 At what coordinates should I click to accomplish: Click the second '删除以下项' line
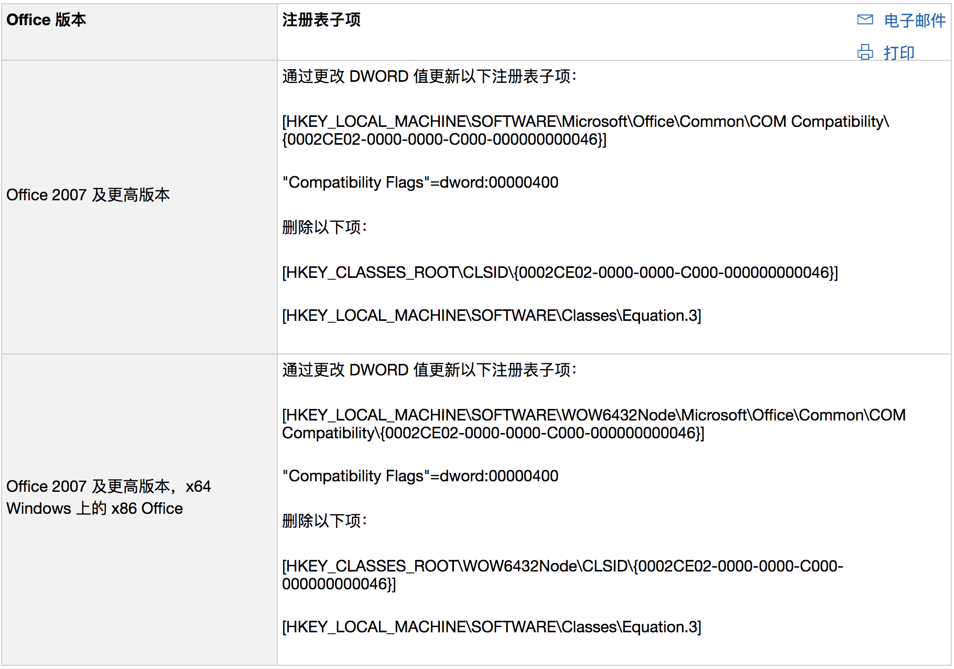tap(324, 521)
